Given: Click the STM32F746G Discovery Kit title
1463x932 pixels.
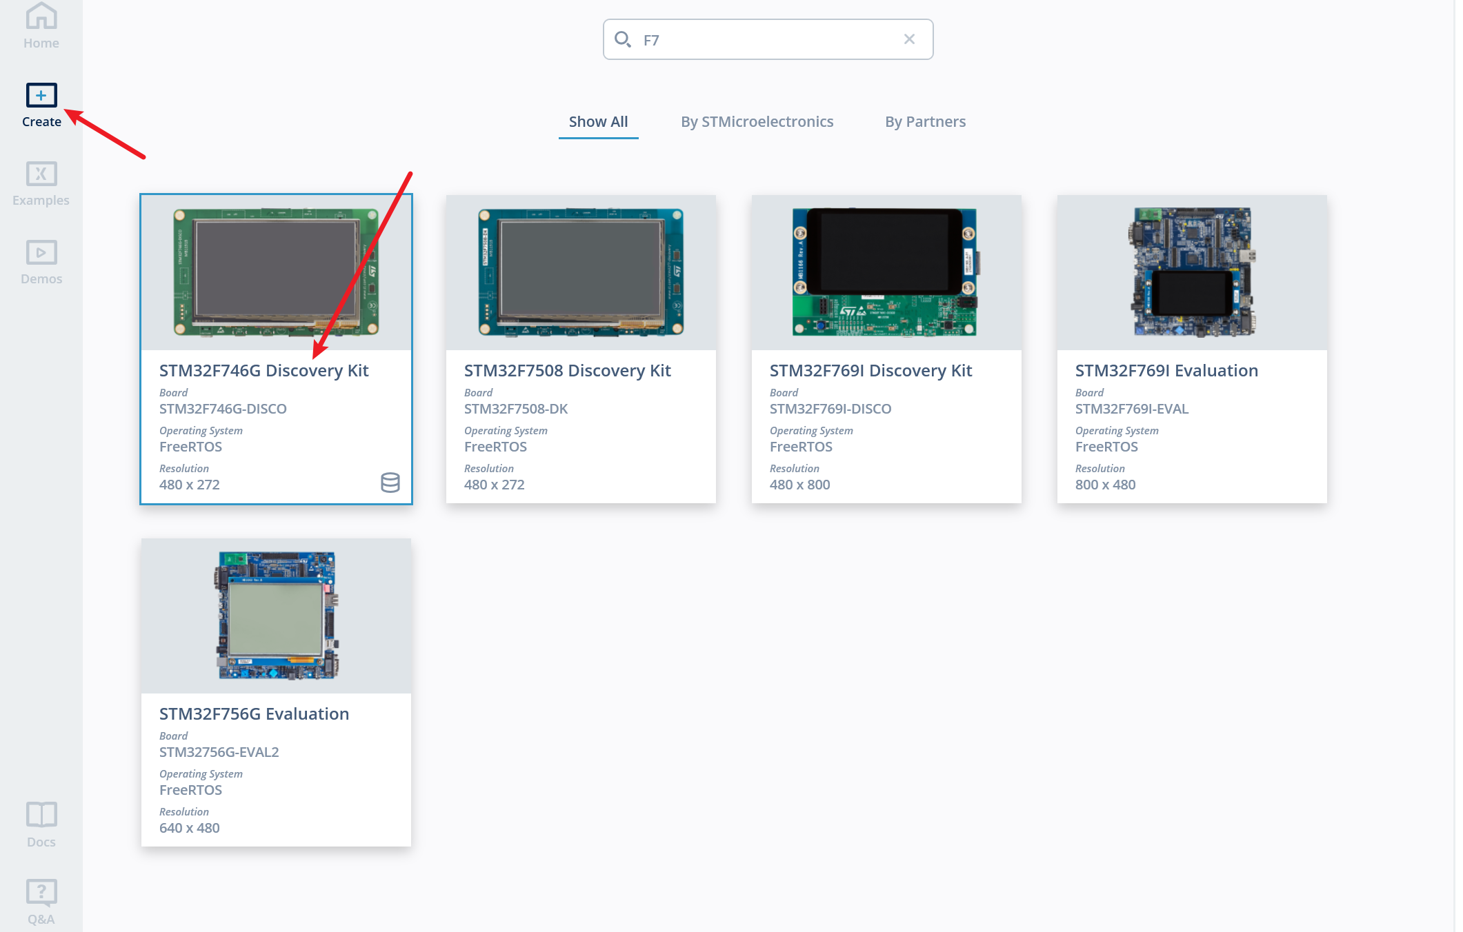Looking at the screenshot, I should point(263,371).
